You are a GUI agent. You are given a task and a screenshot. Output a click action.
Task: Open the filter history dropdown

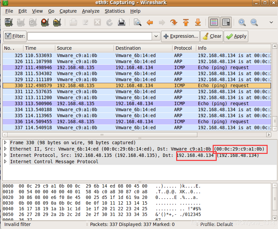pyautogui.click(x=156, y=36)
